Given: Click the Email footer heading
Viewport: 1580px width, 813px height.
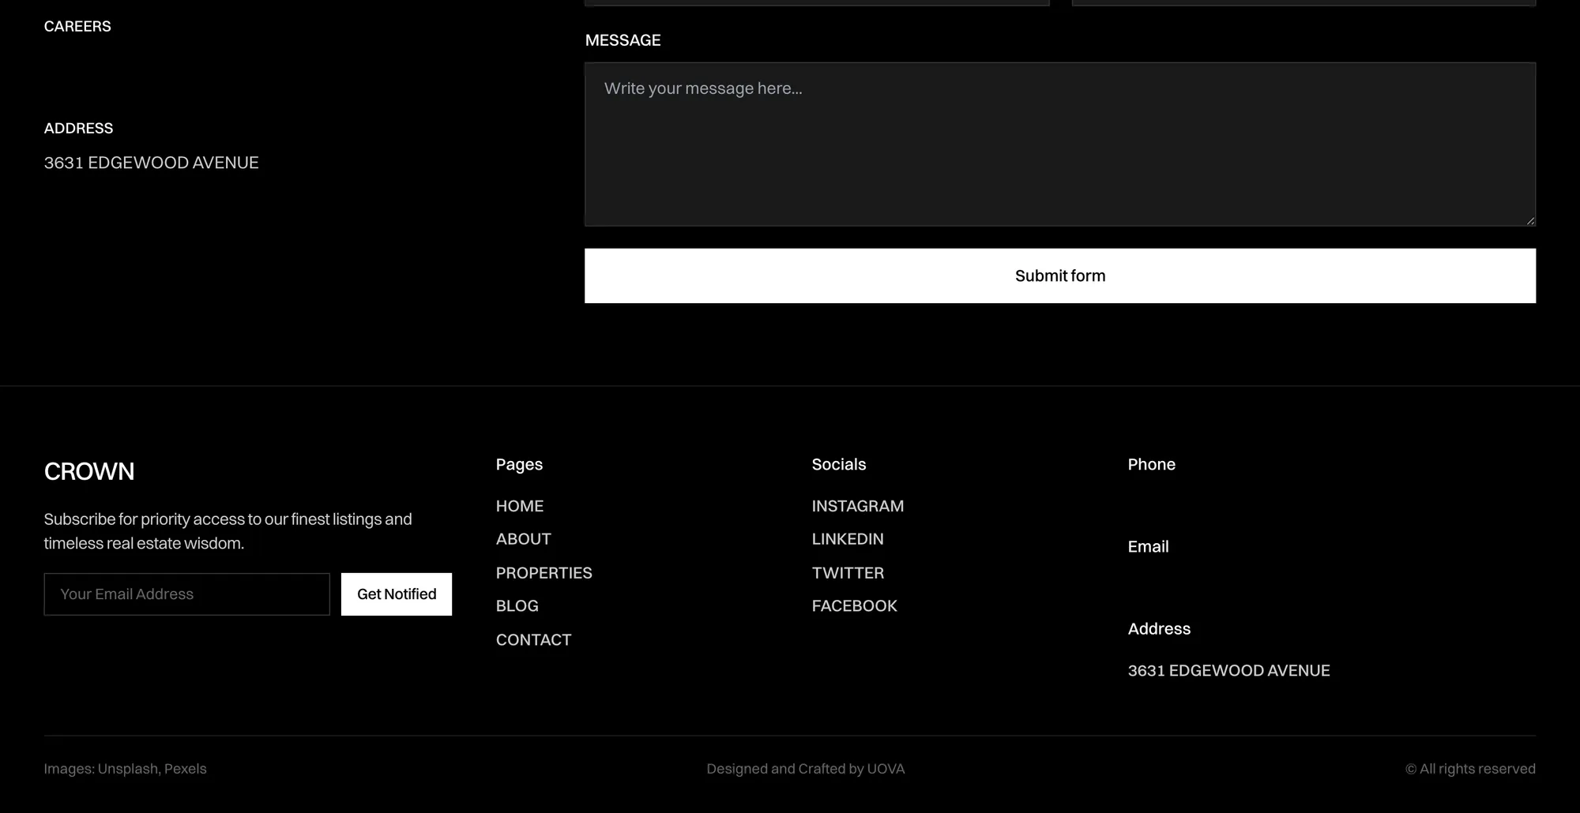Looking at the screenshot, I should [x=1149, y=546].
